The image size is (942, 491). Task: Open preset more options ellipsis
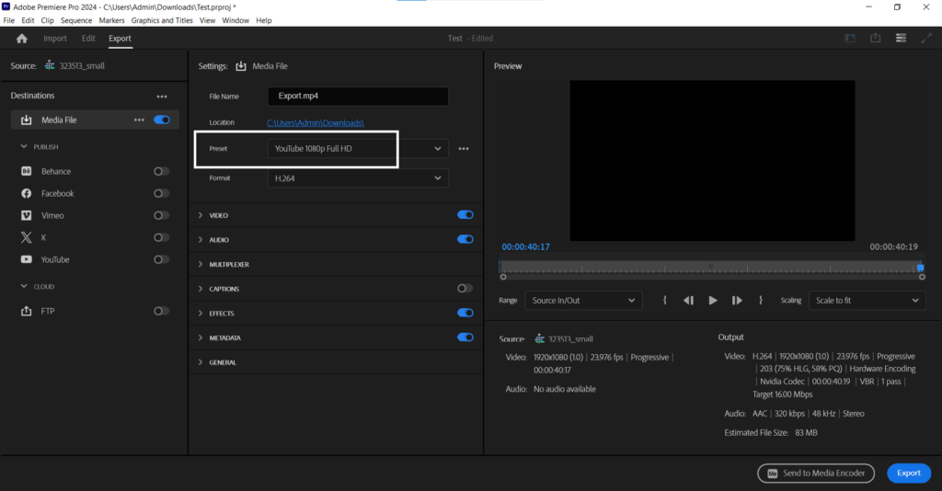[464, 149]
